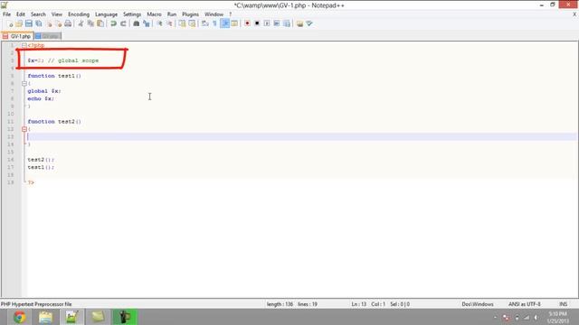
Task: Open the ? help menu
Action: [x=231, y=14]
